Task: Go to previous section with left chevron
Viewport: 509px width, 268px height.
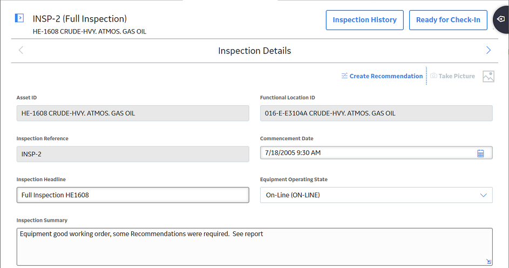Action: pyautogui.click(x=21, y=50)
